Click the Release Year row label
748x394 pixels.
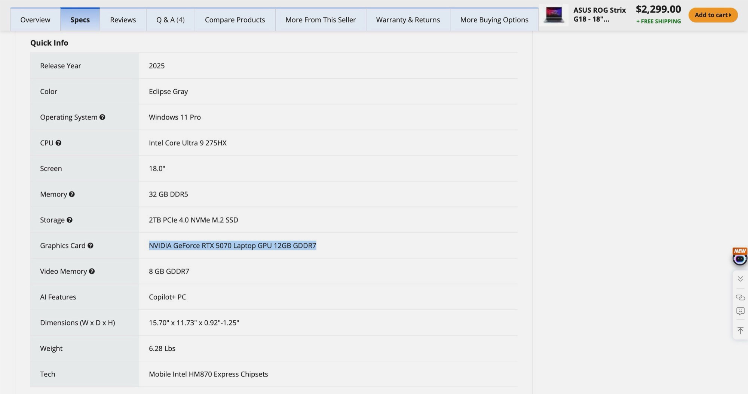61,66
